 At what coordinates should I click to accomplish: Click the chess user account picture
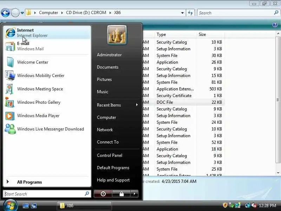pos(117,35)
